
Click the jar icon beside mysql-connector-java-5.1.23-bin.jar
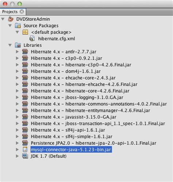[25, 150]
